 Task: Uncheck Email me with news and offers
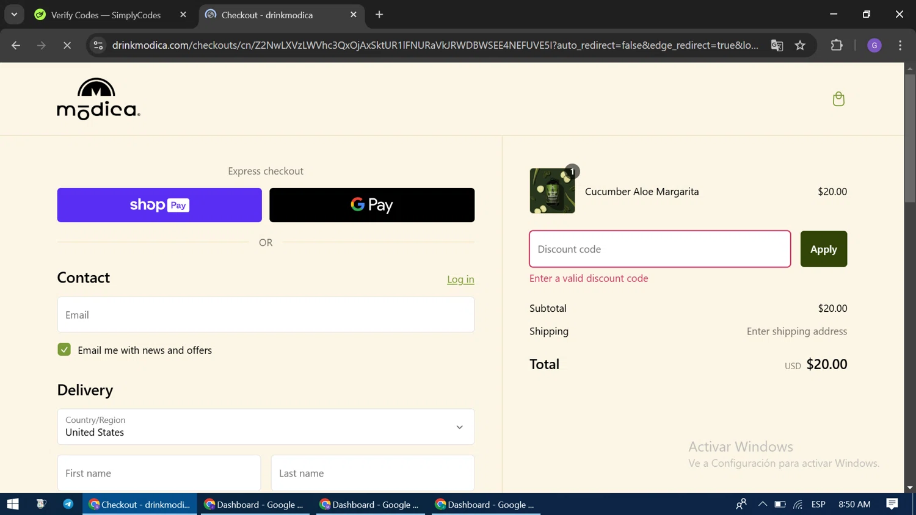[64, 350]
